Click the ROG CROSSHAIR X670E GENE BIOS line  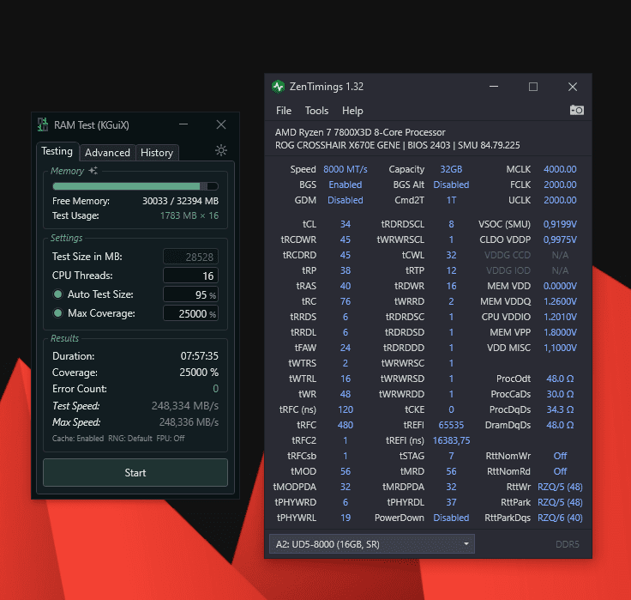(397, 145)
